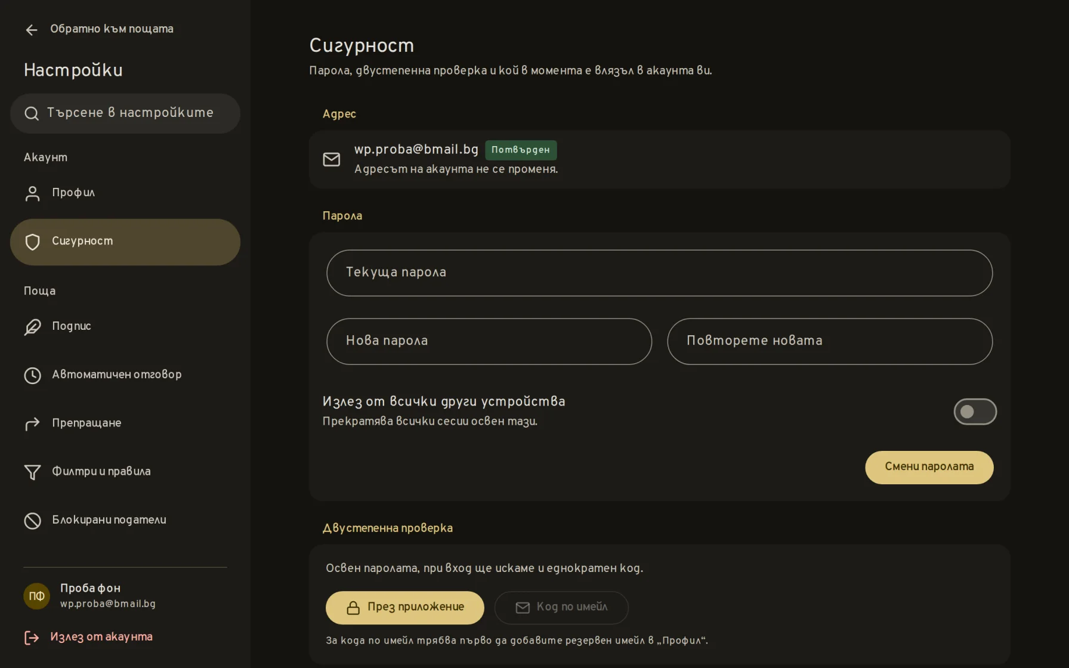Click the forward arrow icon for Препращане
The image size is (1069, 668).
tap(32, 423)
